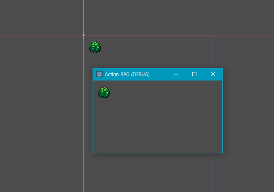Click the Action RPG (DEBUG) window title text
274x192 pixels.
(127, 74)
